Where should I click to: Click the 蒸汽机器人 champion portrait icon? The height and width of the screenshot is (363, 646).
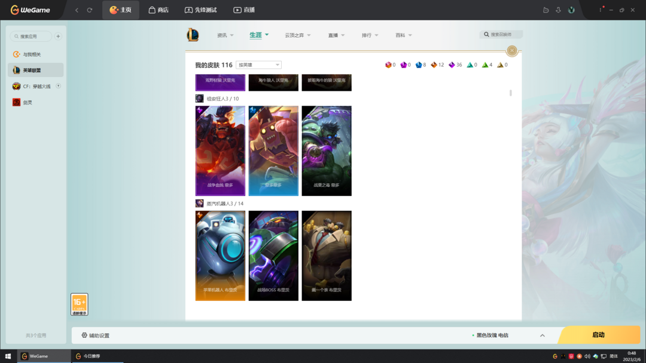pos(199,204)
